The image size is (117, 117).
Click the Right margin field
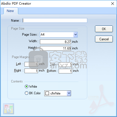pos(31,71)
